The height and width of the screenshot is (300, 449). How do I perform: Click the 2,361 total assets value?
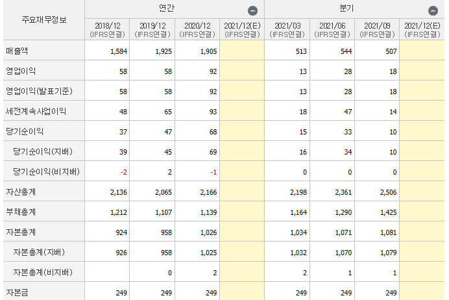click(343, 192)
